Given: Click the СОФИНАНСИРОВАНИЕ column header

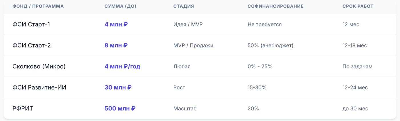Looking at the screenshot, I should point(275,6).
